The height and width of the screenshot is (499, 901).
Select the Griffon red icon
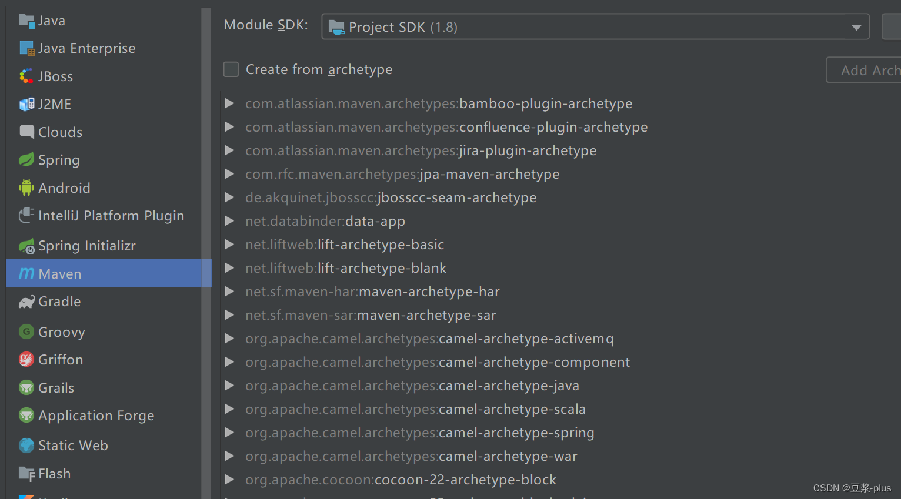(26, 359)
